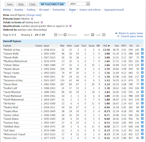Open details arrow for Wasim Akram row

(142, 69)
